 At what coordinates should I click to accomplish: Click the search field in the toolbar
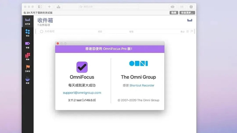pos(109,7)
